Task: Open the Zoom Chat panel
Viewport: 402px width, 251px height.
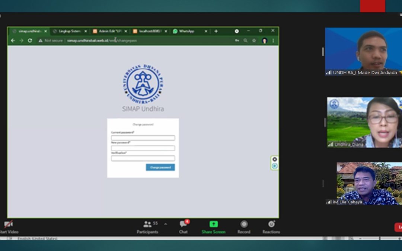Action: (x=183, y=227)
